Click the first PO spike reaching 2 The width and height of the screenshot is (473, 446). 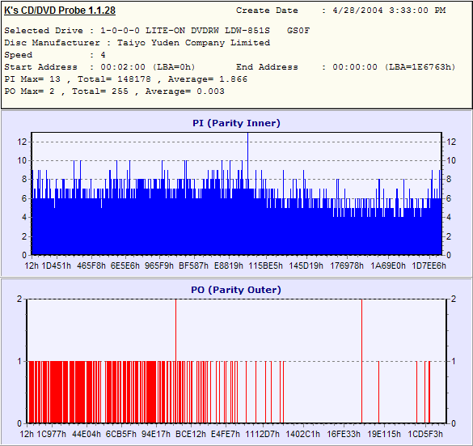176,330
